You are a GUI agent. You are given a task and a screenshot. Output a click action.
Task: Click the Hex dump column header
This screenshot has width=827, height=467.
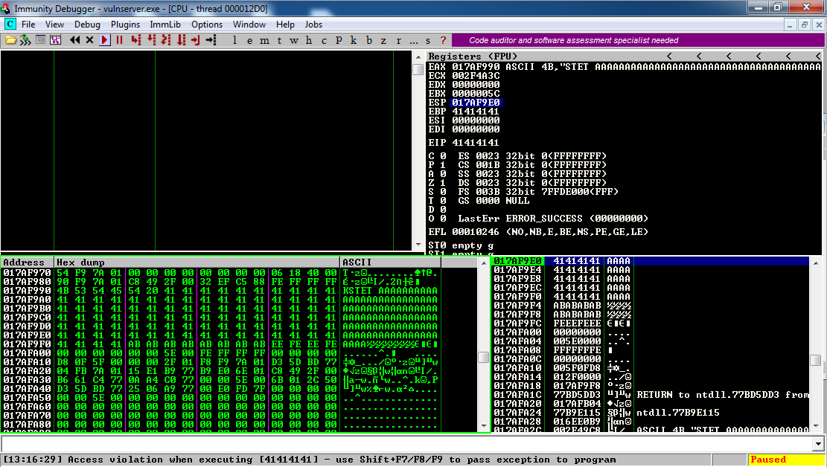pyautogui.click(x=197, y=262)
